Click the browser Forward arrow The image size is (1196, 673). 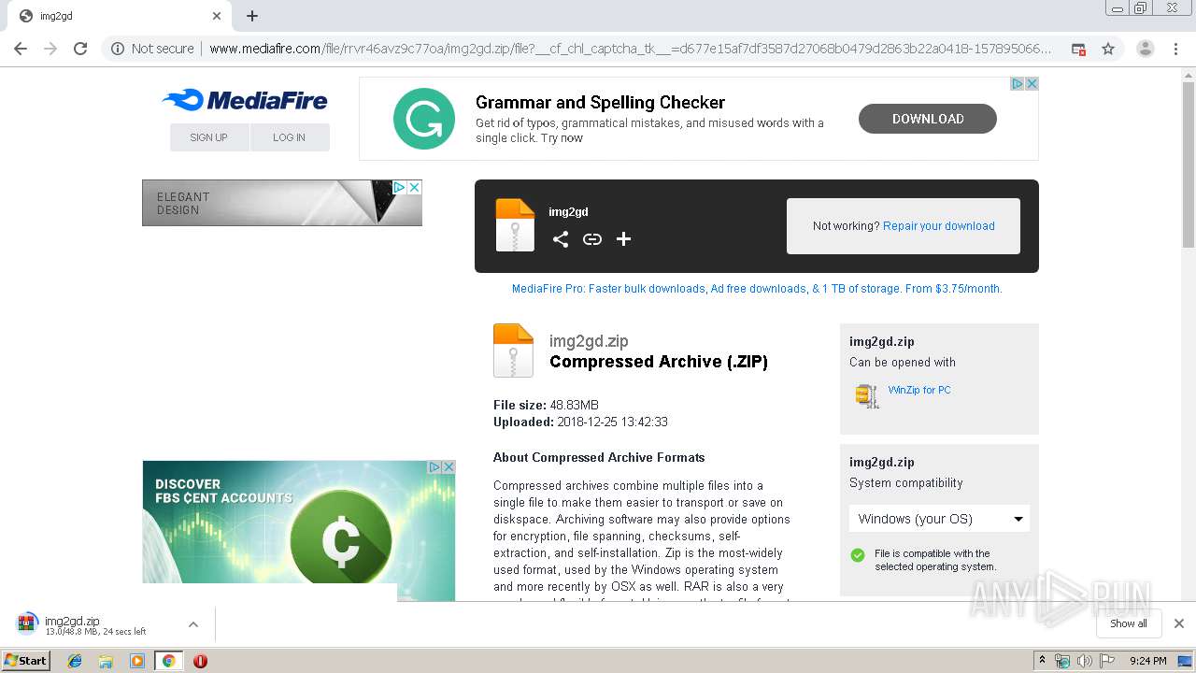(50, 49)
